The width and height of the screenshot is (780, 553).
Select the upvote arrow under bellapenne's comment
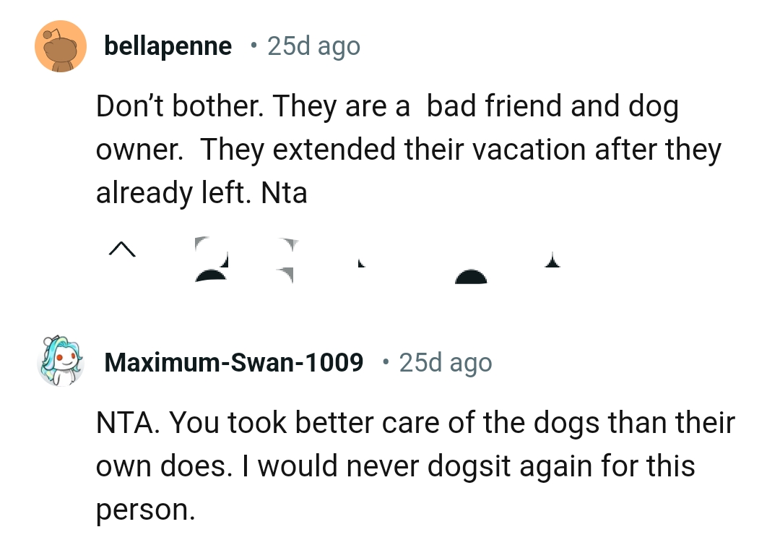(x=209, y=260)
